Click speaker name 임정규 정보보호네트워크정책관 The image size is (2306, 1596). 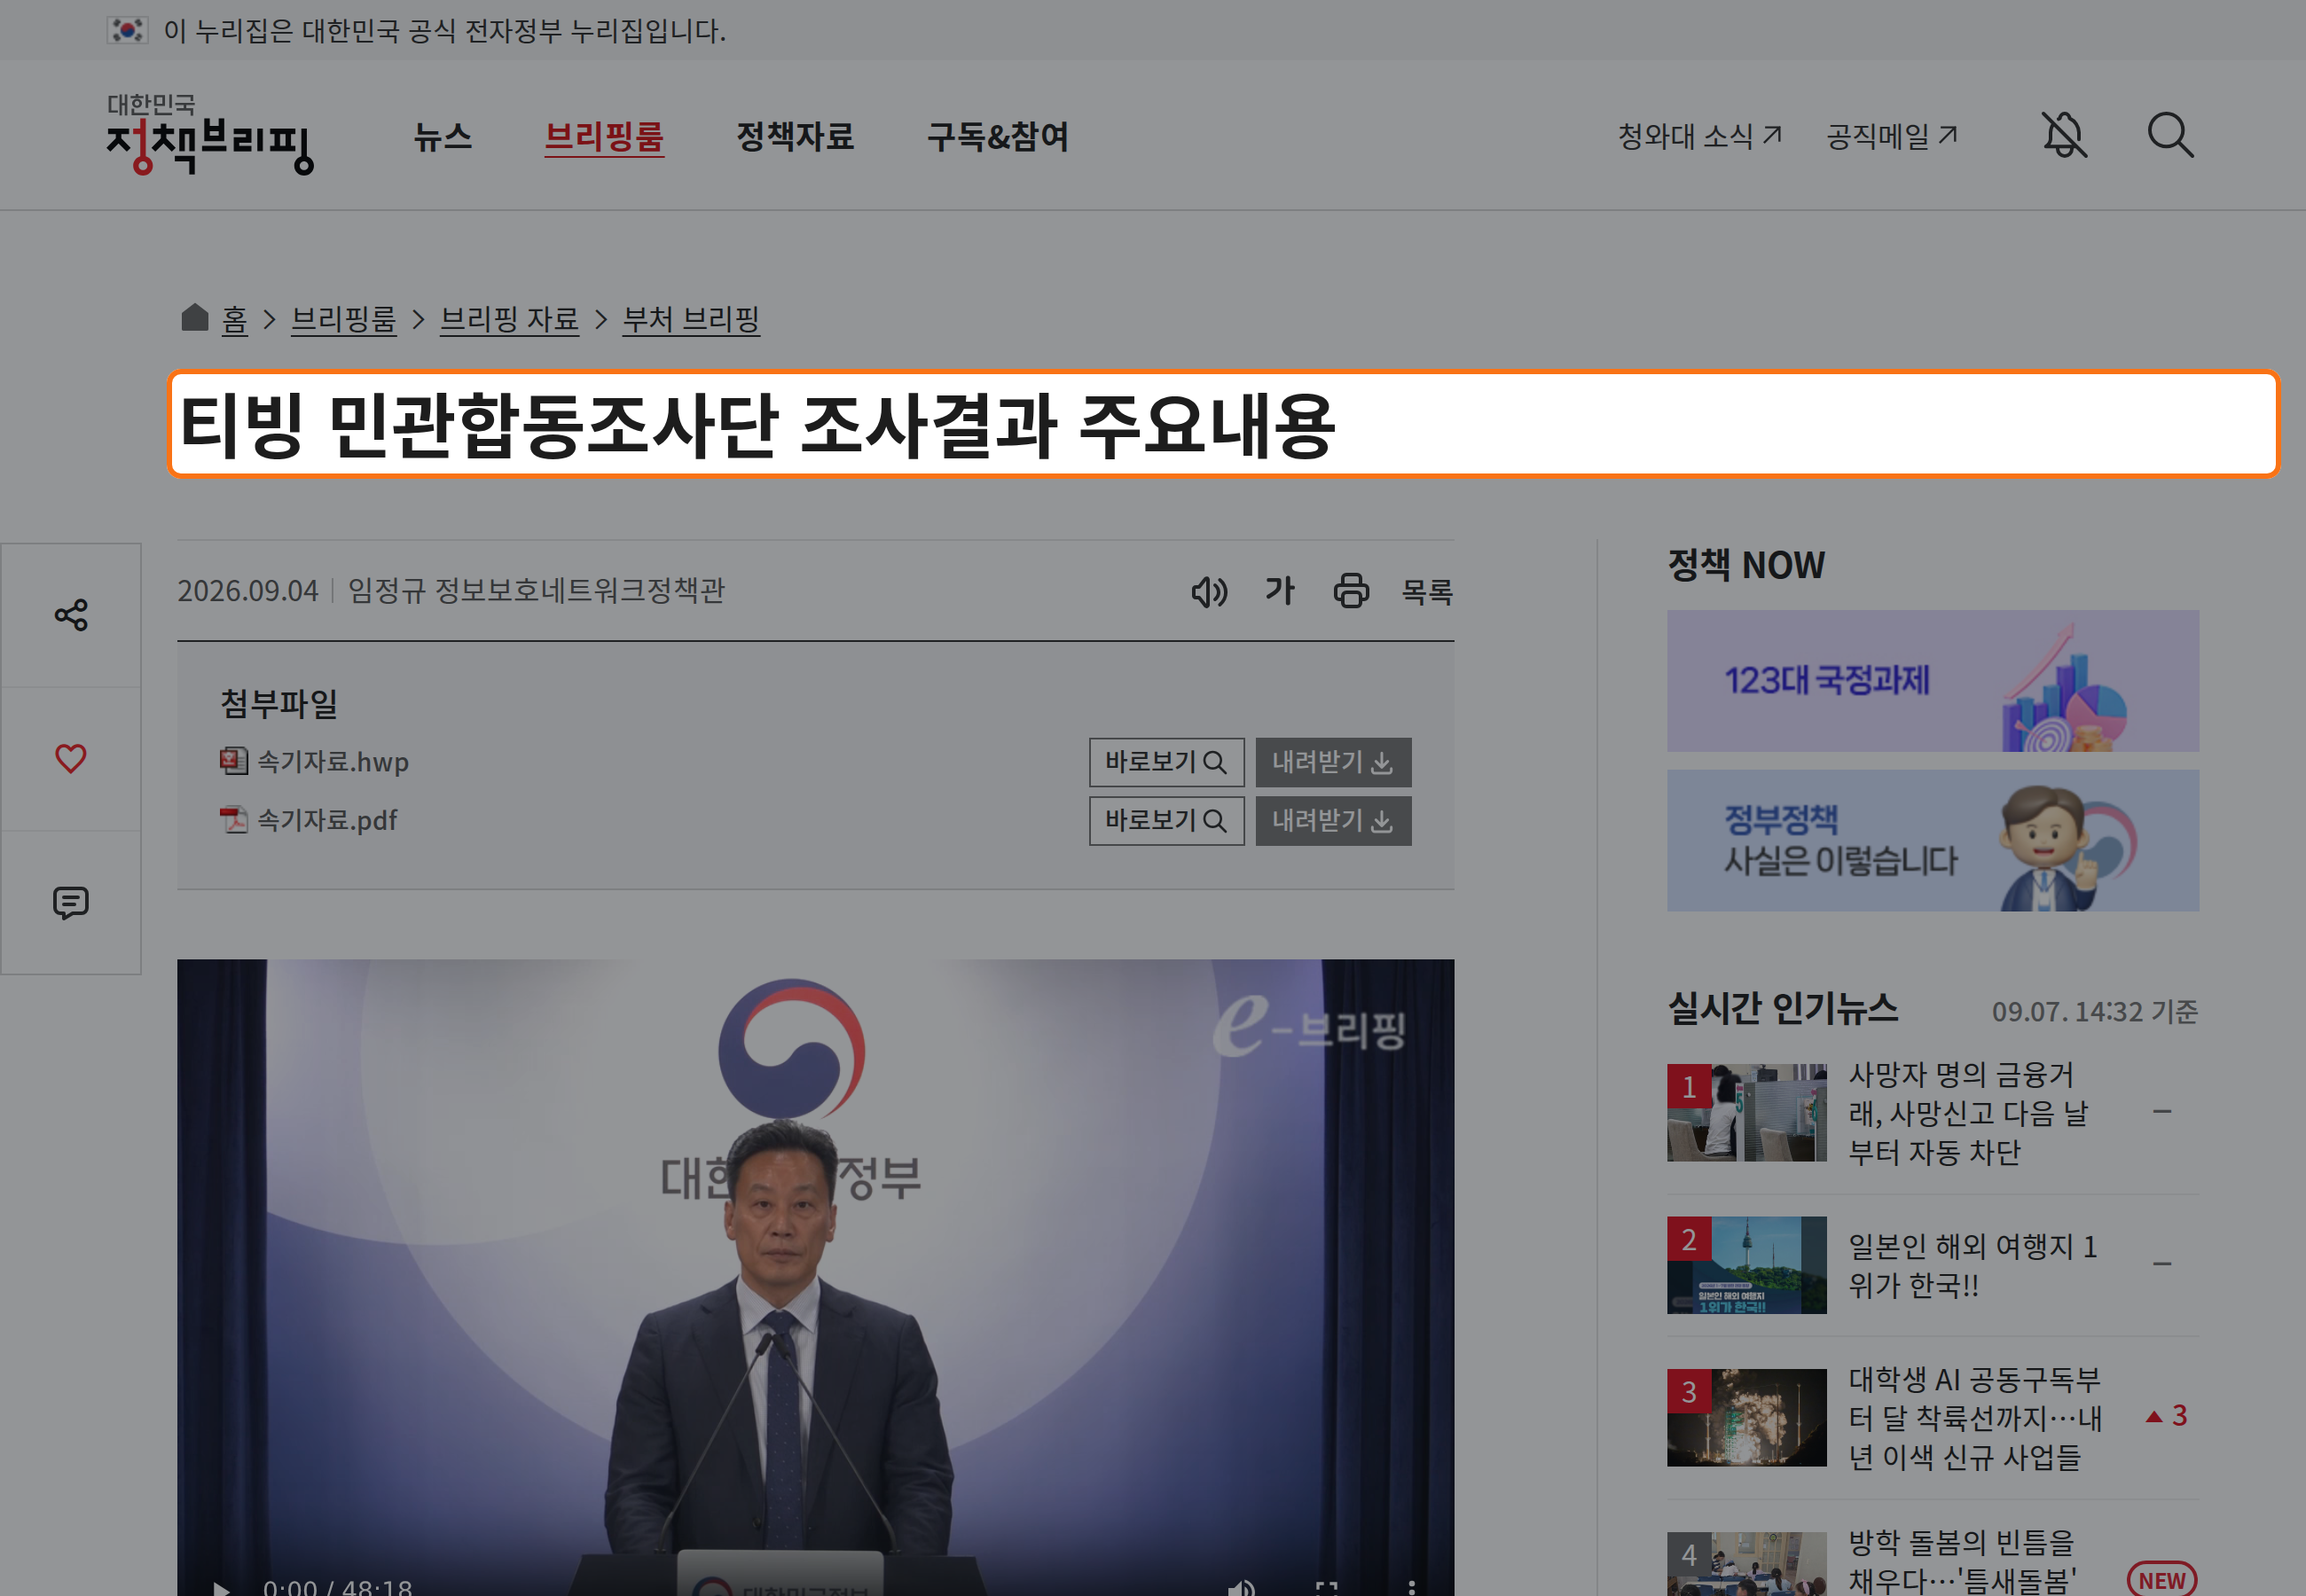(536, 591)
